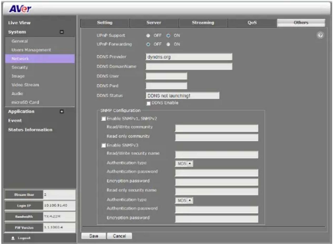Click the Save button
Screen dimensions: 333x244
pyautogui.click(x=93, y=236)
